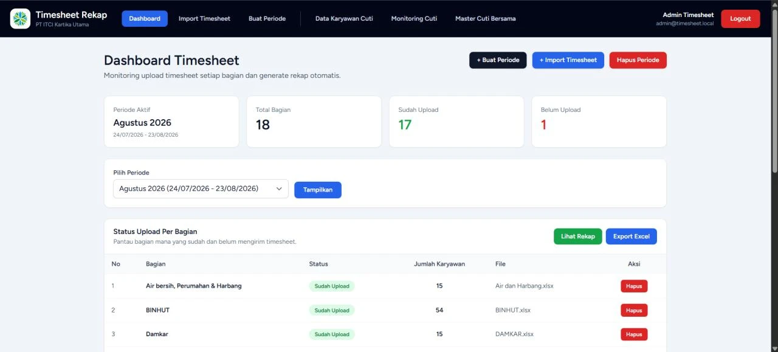The image size is (778, 352).
Task: Click the Status column header
Action: (318, 264)
